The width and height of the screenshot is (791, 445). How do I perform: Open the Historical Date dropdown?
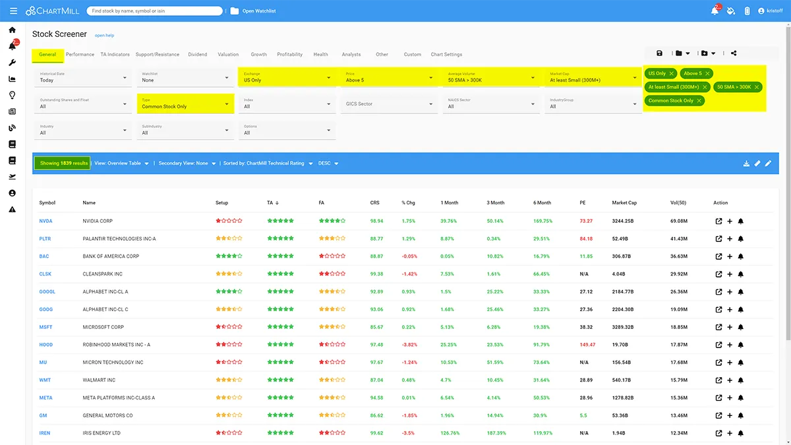coord(83,78)
